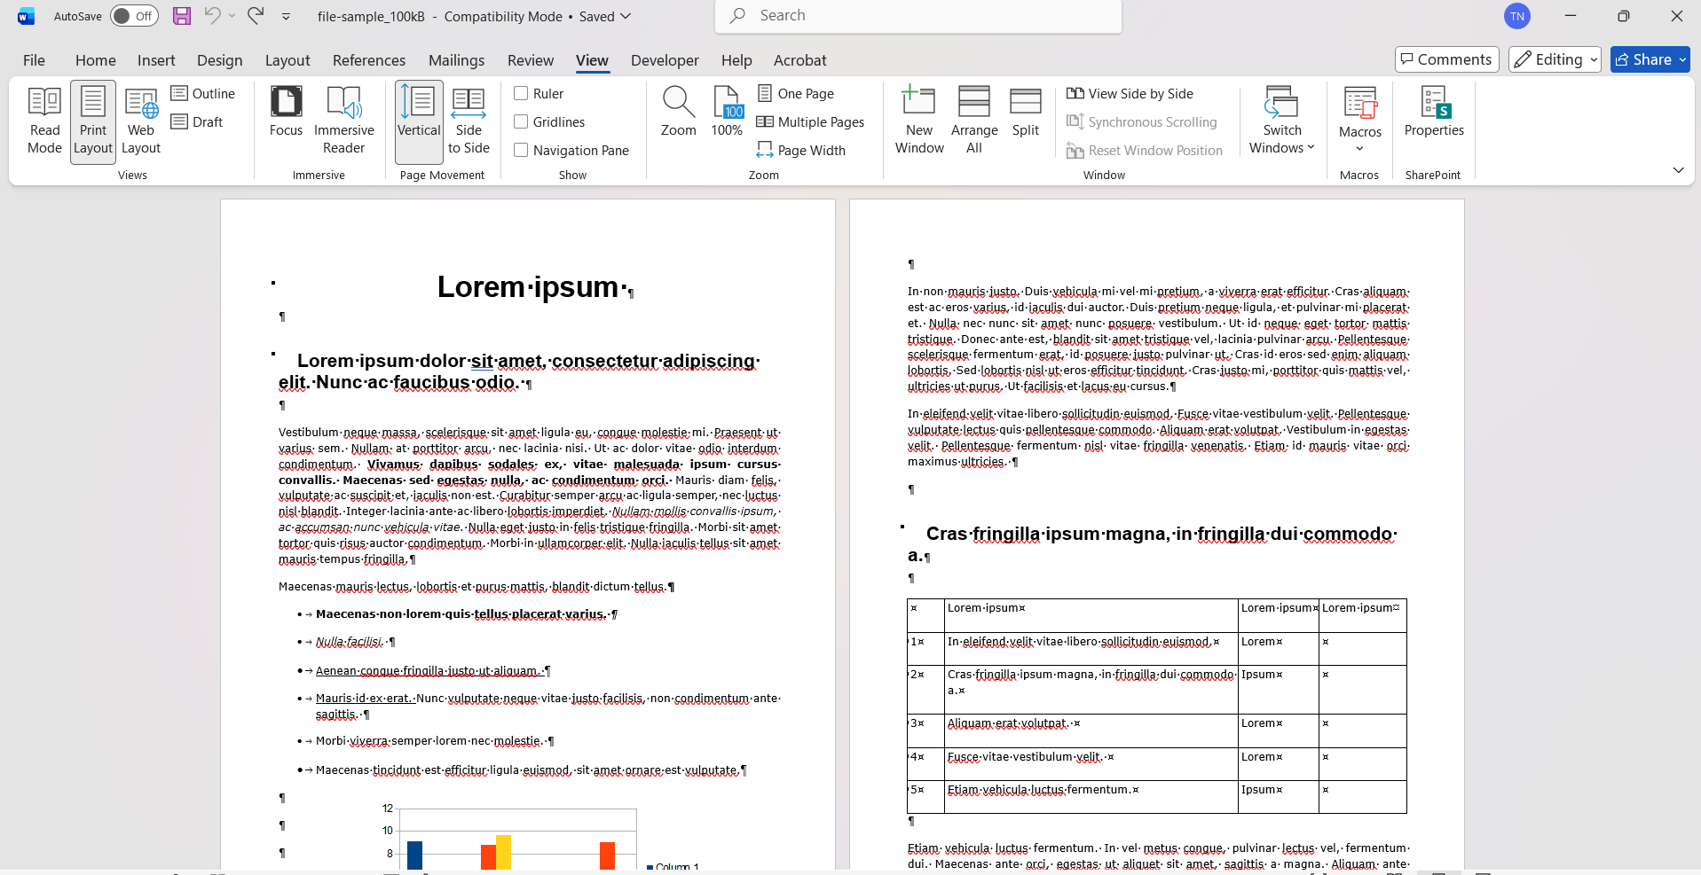Image resolution: width=1701 pixels, height=875 pixels.
Task: Switch to Read Mode view
Action: click(44, 121)
